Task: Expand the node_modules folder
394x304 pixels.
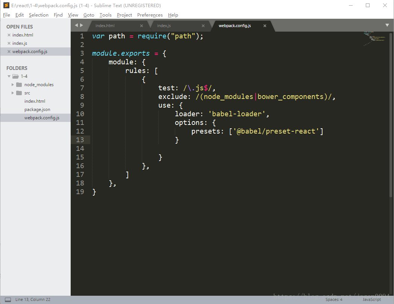Action: coord(12,85)
